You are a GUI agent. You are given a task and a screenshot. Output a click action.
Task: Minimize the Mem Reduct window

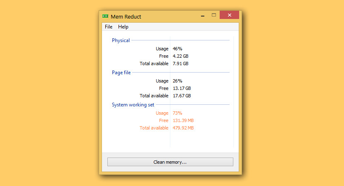203,15
